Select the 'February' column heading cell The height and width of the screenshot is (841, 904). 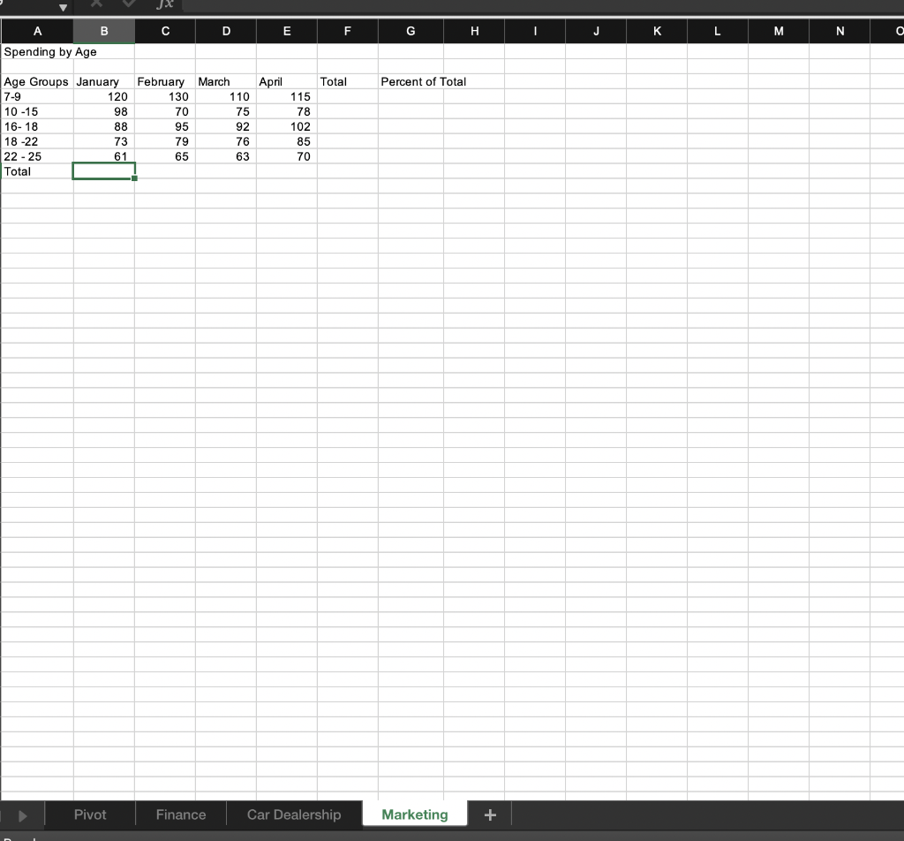click(165, 82)
